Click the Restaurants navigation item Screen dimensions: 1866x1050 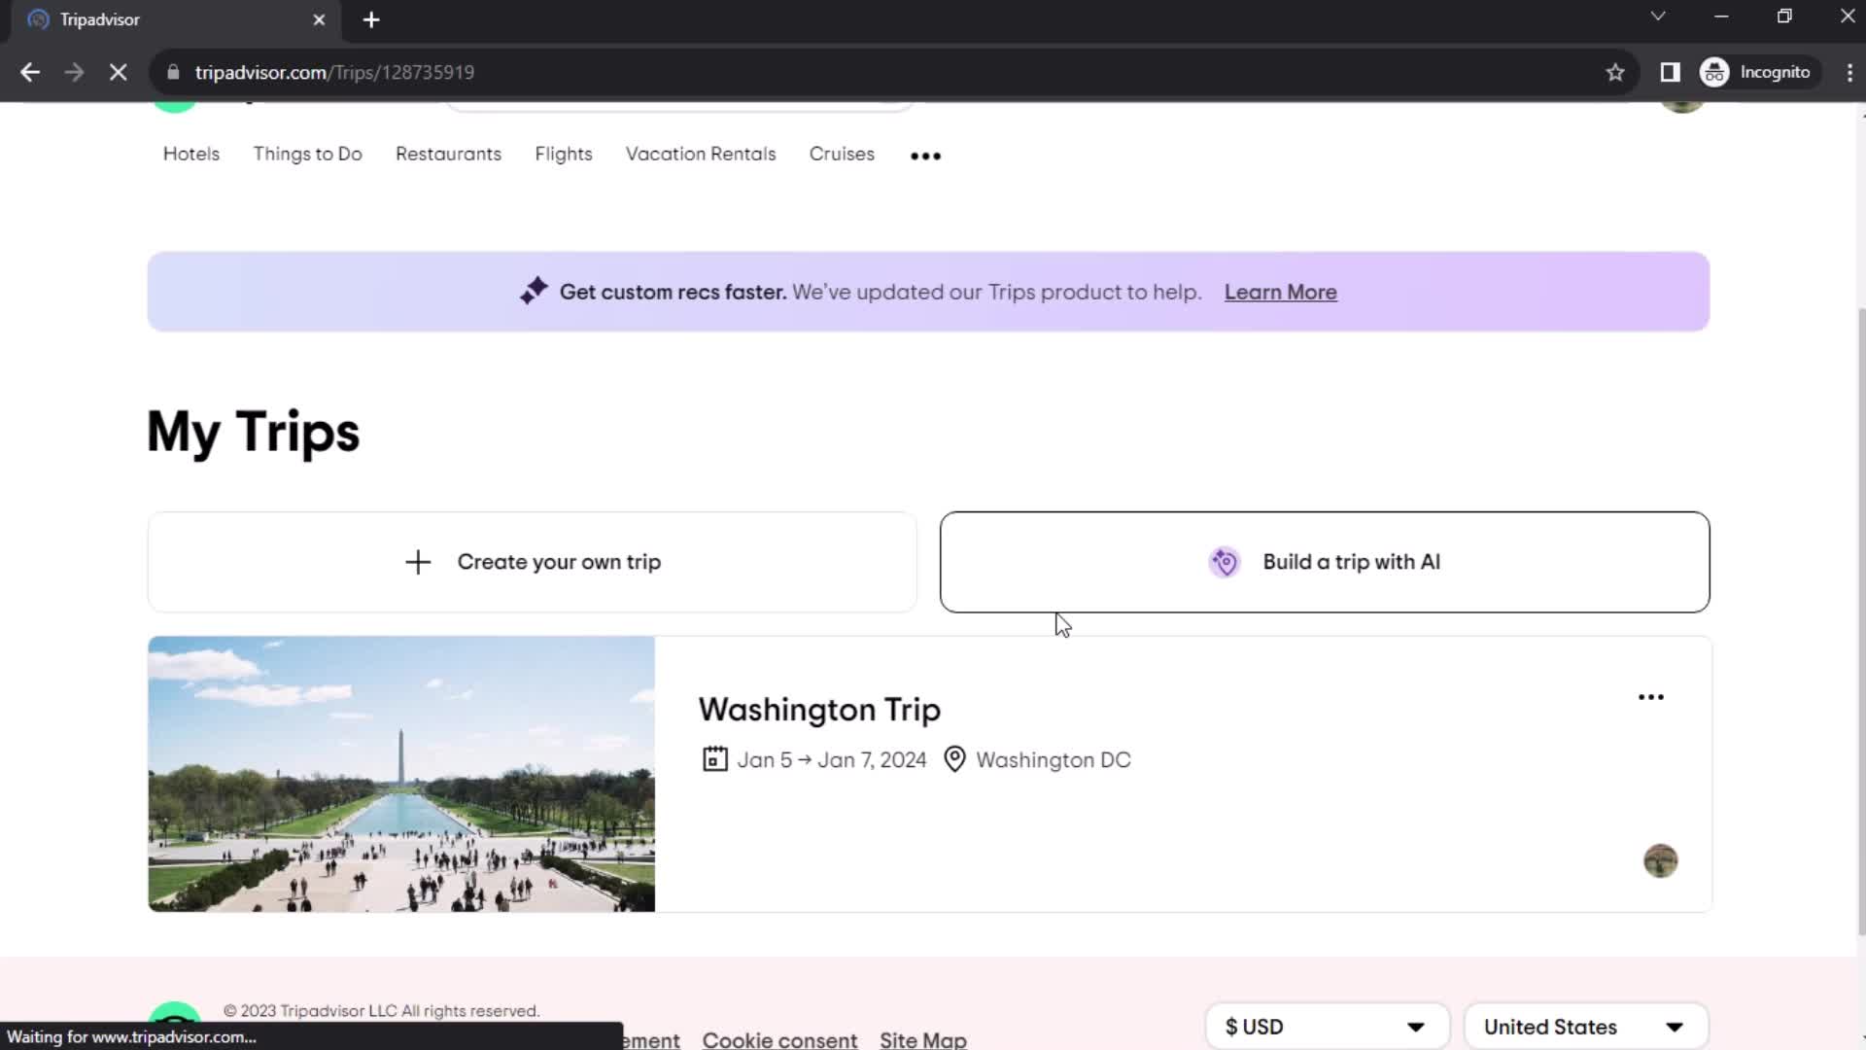tap(449, 154)
